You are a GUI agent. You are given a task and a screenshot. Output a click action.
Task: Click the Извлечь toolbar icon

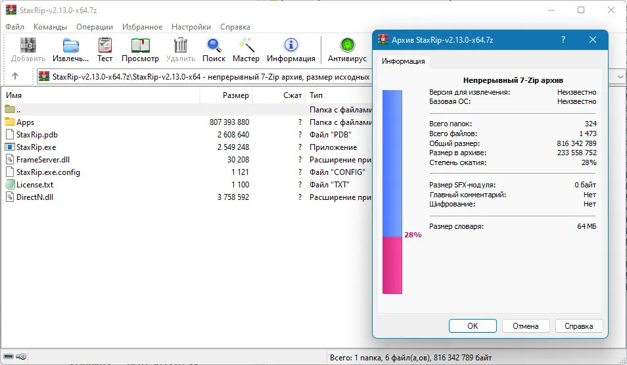[71, 45]
